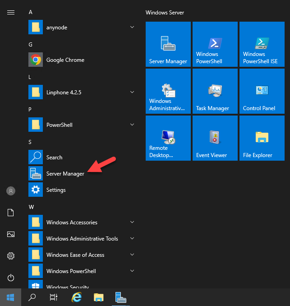Open Pictures from the left rail
This screenshot has width=290, height=306.
point(11,234)
